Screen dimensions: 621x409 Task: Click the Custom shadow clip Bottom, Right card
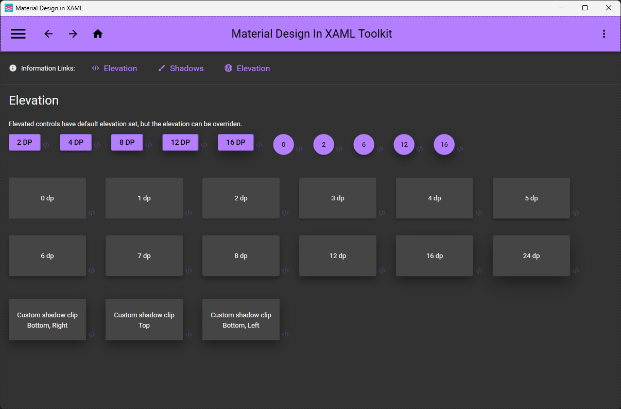pos(47,320)
